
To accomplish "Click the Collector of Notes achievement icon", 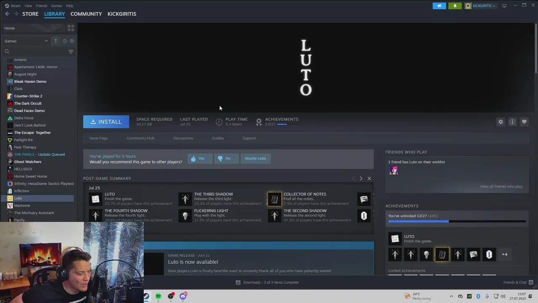I will pyautogui.click(x=274, y=199).
